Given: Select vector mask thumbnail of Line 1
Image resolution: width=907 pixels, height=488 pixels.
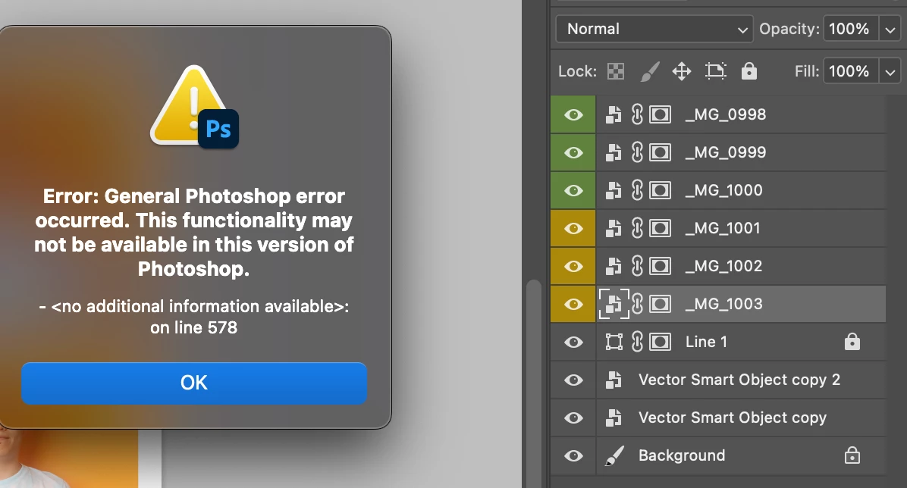Looking at the screenshot, I should [x=660, y=343].
